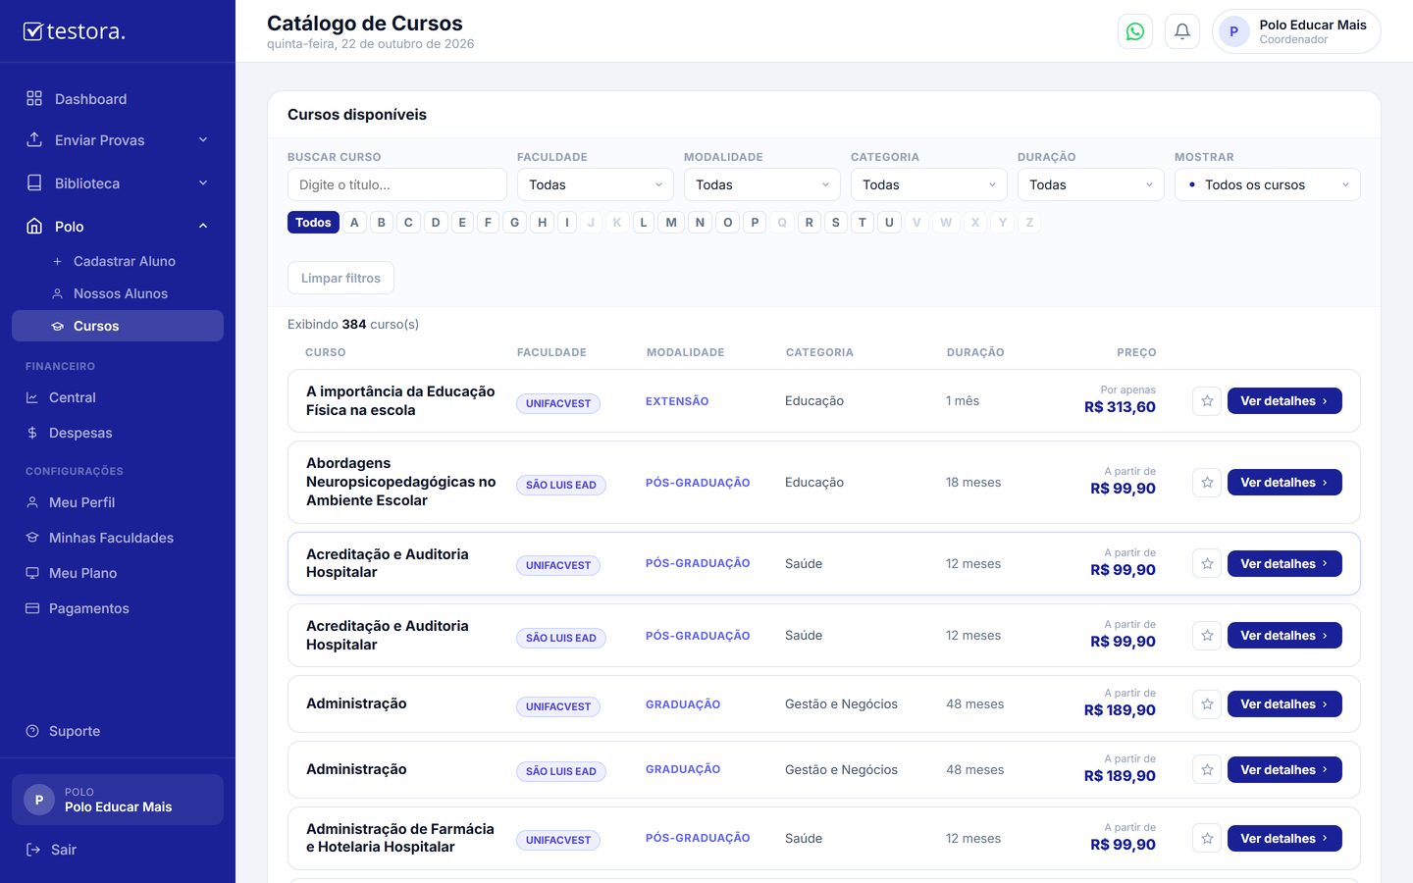Open Nossos Alunos page

118,293
